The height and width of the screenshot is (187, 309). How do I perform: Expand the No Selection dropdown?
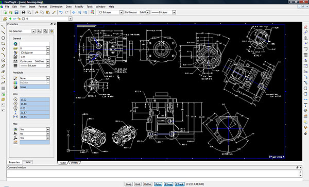[22, 31]
